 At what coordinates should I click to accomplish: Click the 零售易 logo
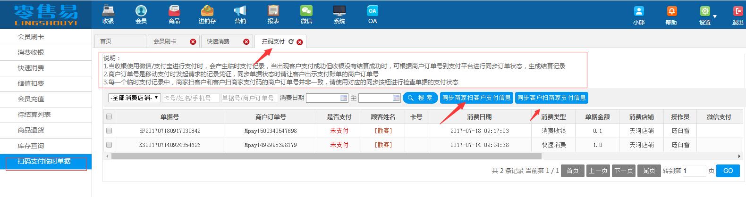tap(46, 15)
